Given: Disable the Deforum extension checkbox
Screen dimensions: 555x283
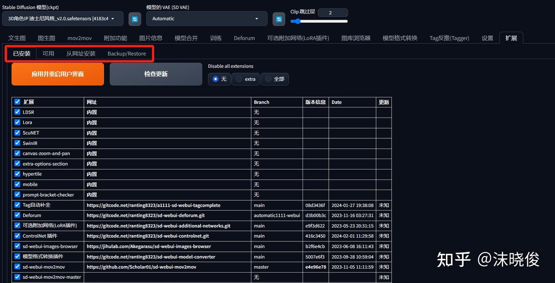Looking at the screenshot, I should pos(17,215).
